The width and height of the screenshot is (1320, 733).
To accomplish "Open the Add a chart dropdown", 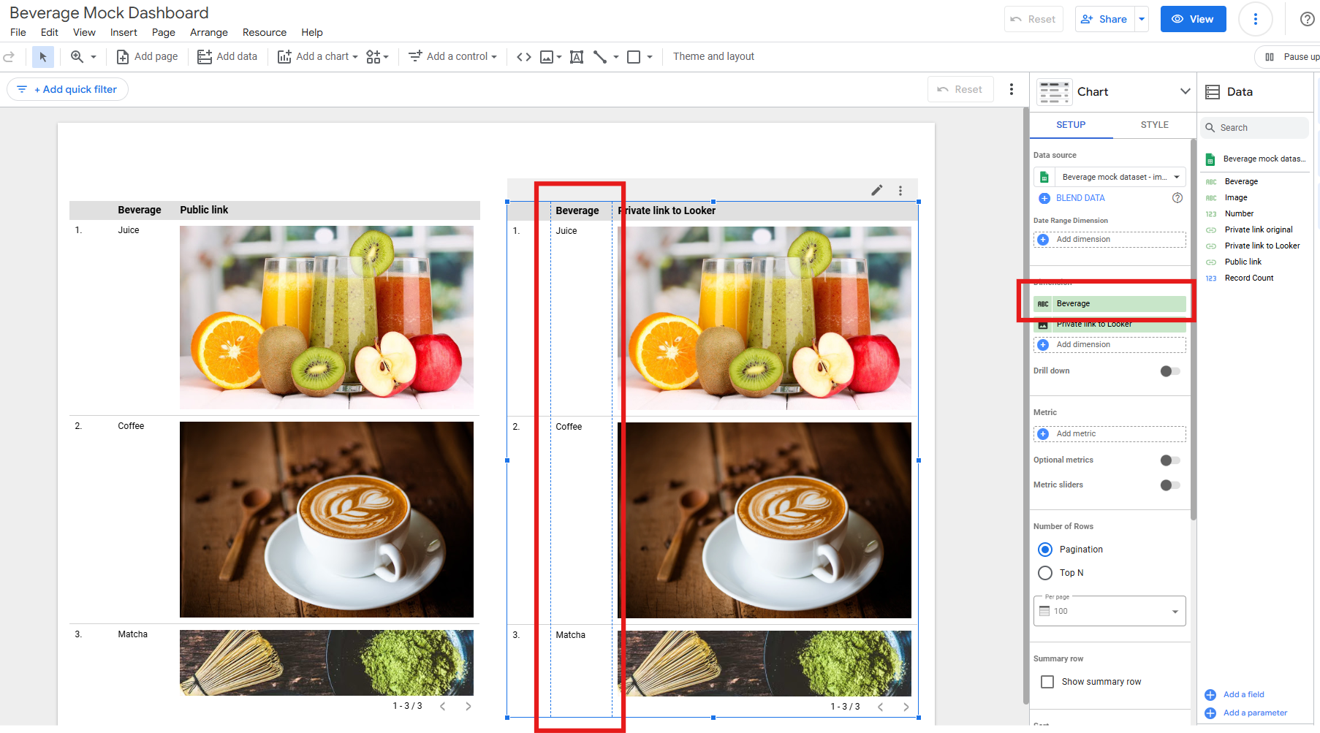I will (318, 57).
